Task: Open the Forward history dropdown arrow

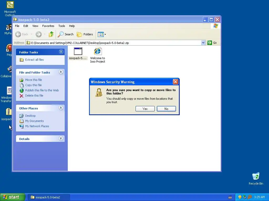Action: pos(45,34)
